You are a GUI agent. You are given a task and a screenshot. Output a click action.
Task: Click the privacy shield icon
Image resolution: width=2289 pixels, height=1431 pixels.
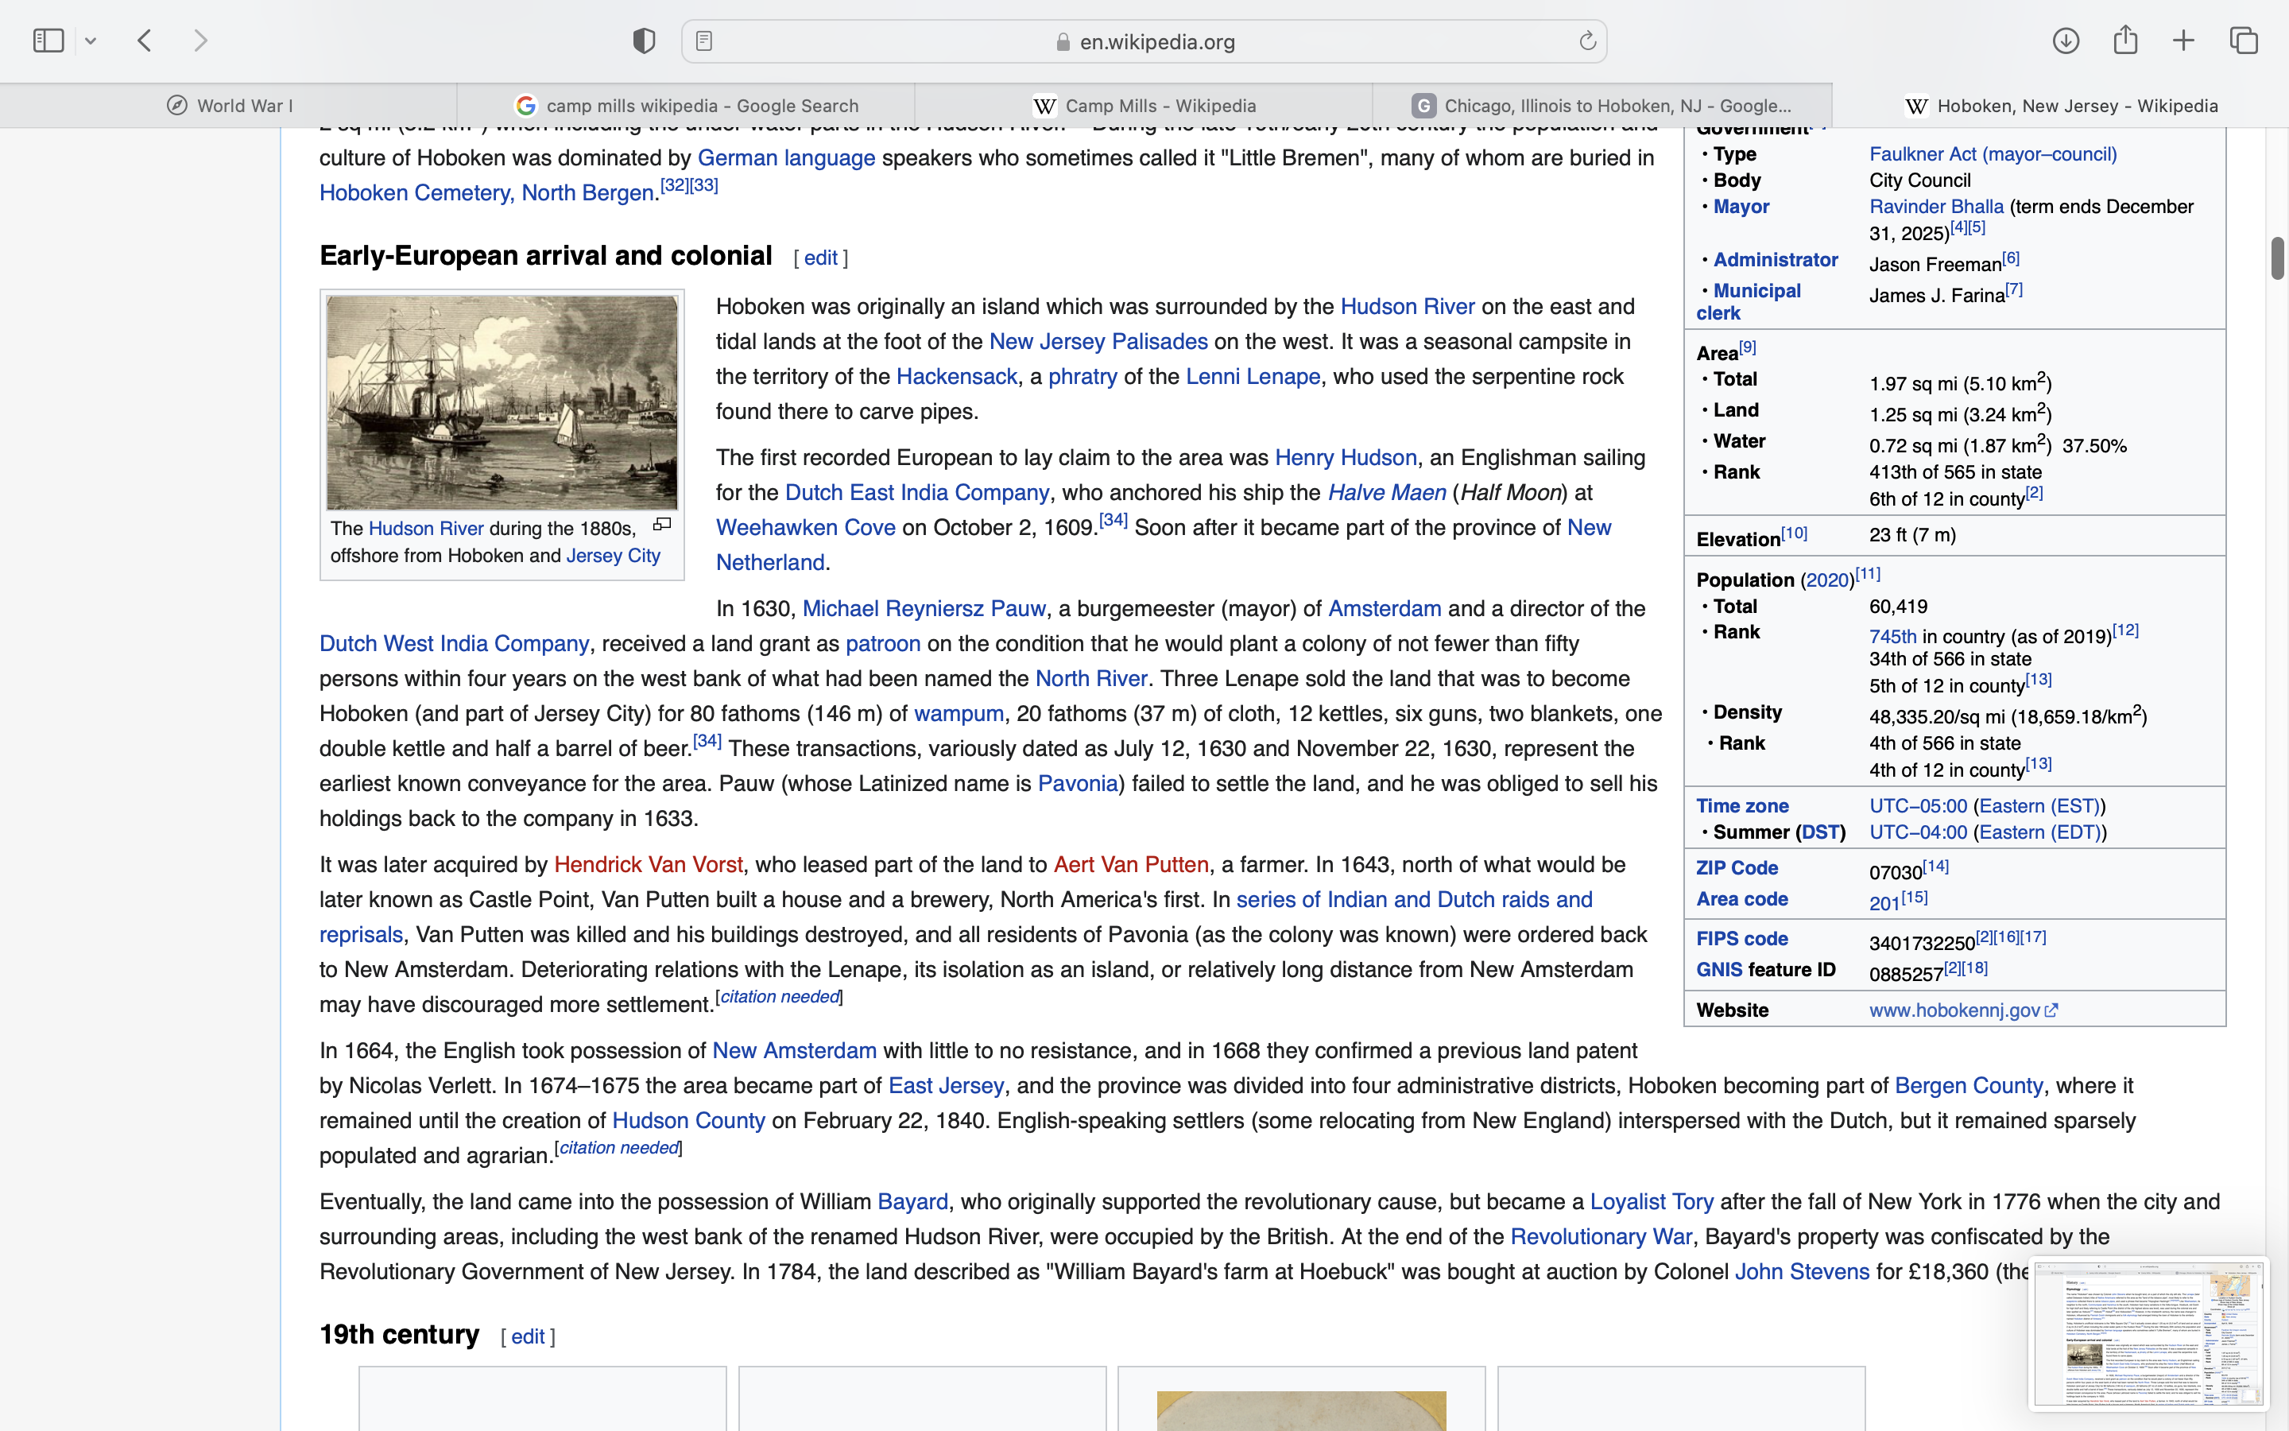pos(644,41)
